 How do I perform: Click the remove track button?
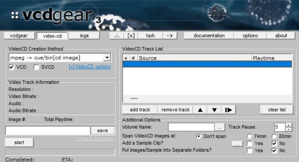[x=176, y=110]
